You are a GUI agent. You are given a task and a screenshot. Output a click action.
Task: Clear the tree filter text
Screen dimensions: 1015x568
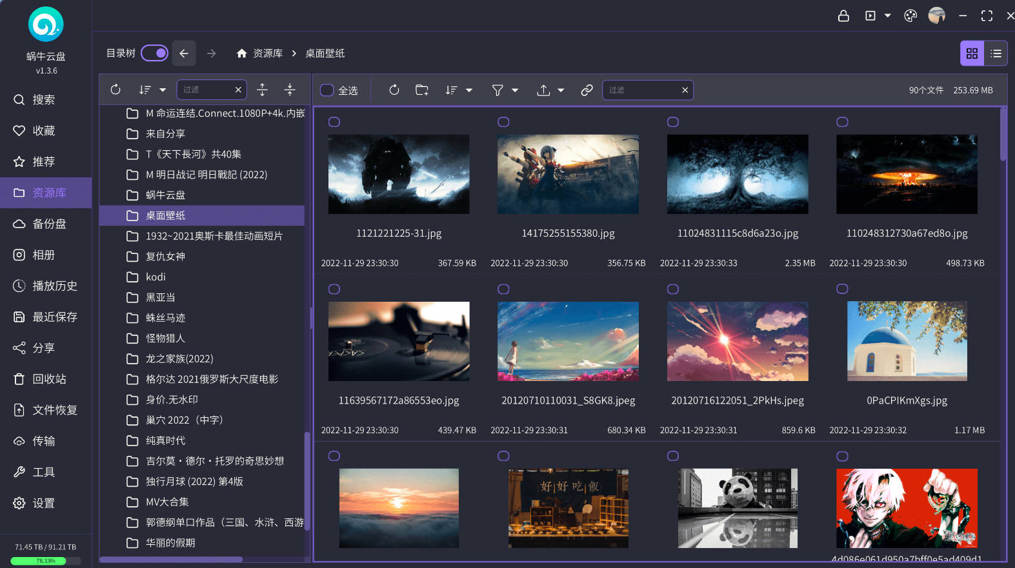coord(238,90)
